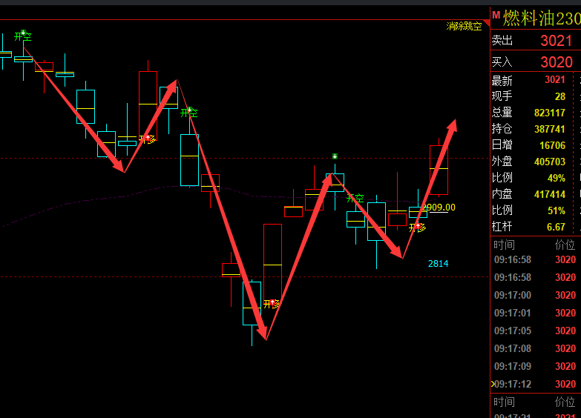
Task: Click the 价位 column header in tick list
Action: (x=565, y=245)
